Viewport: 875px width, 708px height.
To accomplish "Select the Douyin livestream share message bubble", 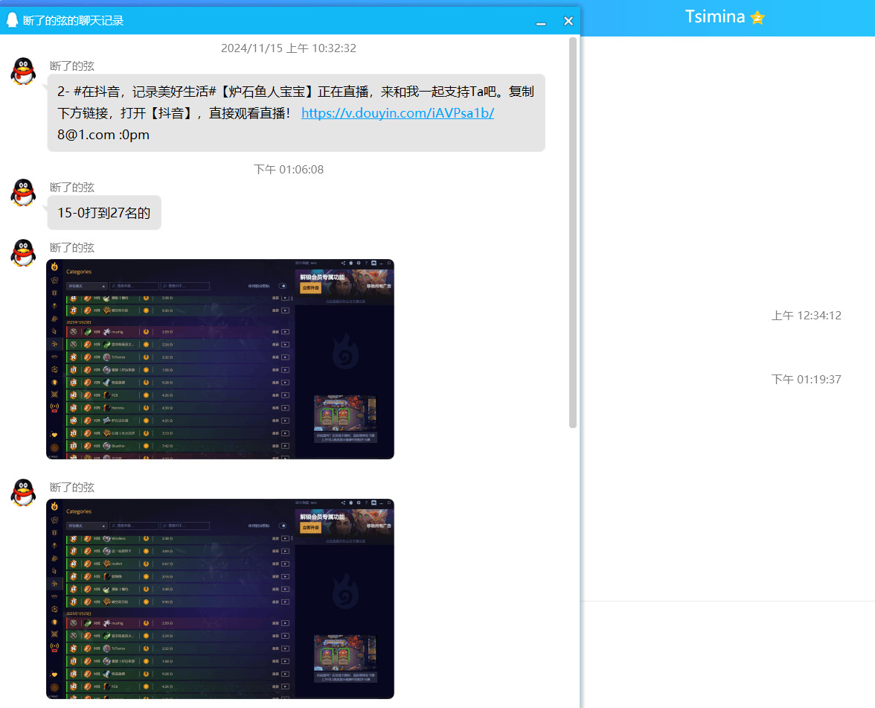I will pos(295,113).
